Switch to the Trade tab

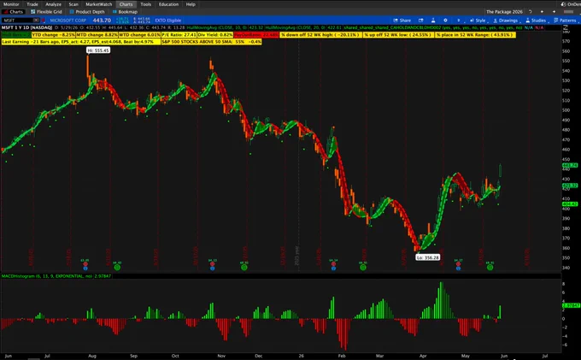32,4
